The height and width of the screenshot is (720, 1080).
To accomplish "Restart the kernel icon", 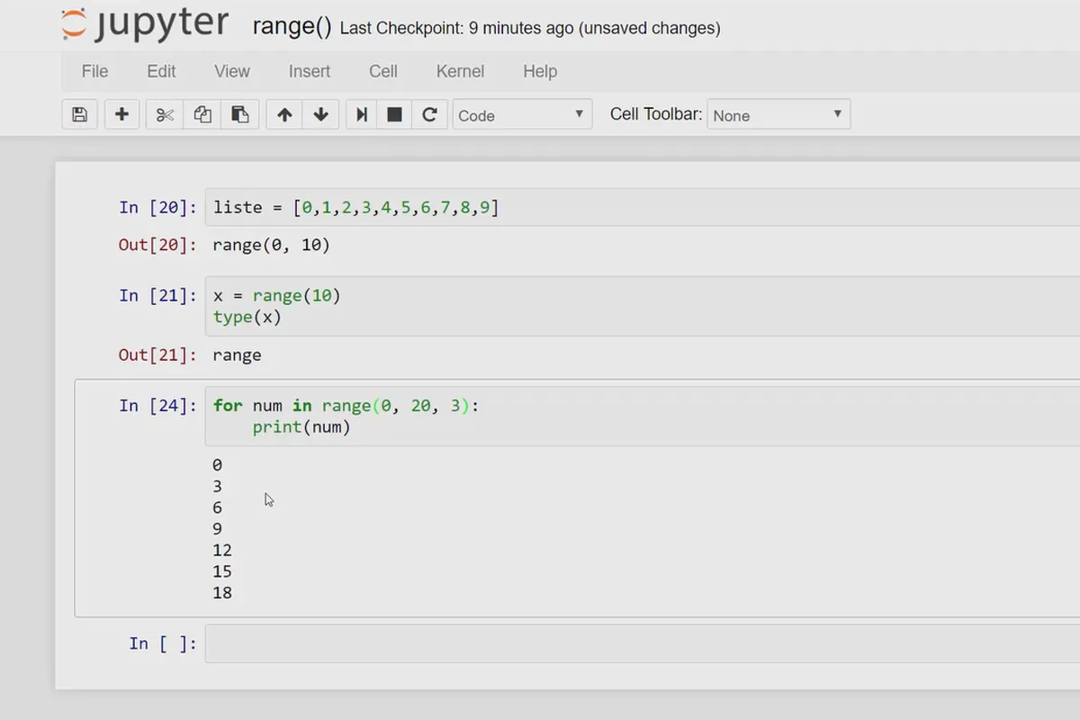I will pyautogui.click(x=429, y=114).
